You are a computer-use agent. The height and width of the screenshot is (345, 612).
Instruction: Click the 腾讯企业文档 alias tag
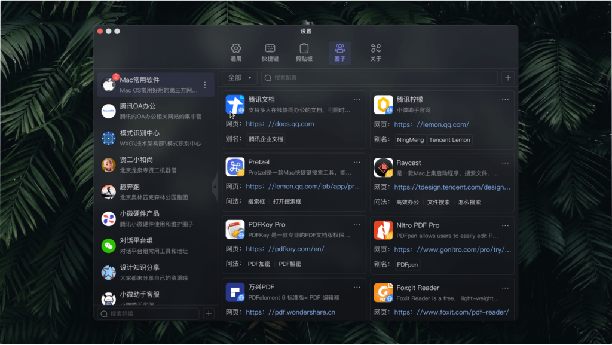pos(266,139)
